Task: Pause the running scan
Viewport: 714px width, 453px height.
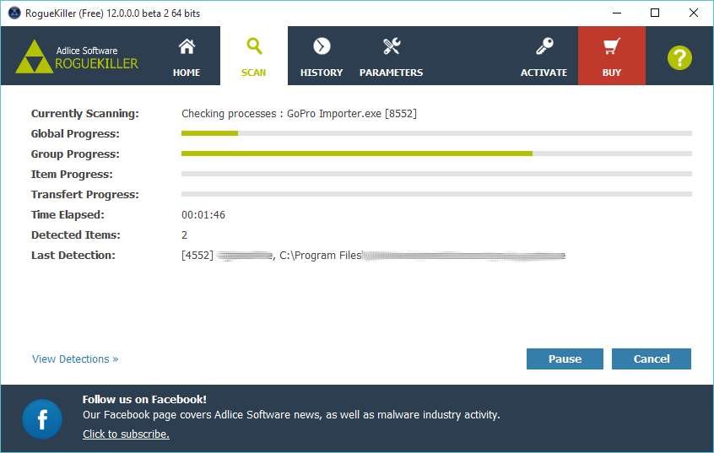Action: coord(565,359)
